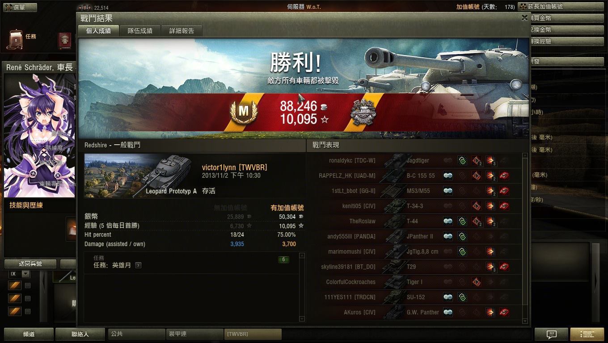Viewport: 608px width, 343px height.
Task: Click the 延長加值帳號 button
Action: (540, 7)
